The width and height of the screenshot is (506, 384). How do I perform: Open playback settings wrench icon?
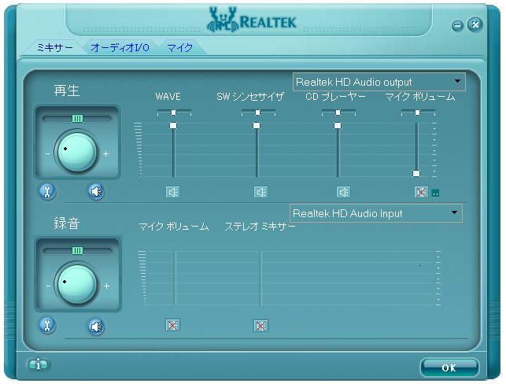(47, 192)
